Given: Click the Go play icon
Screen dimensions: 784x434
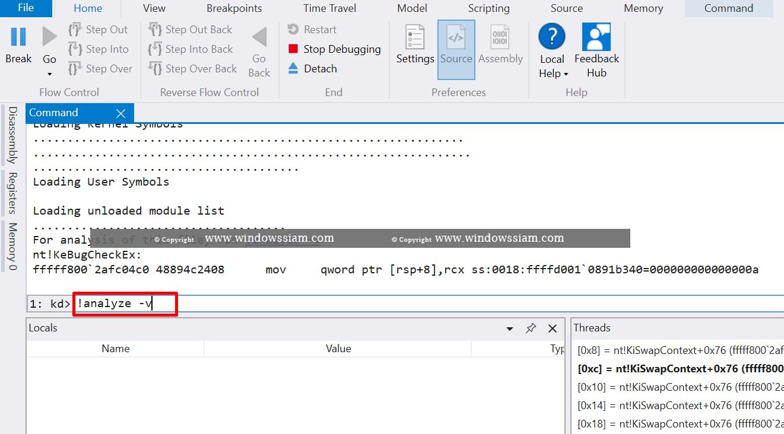Looking at the screenshot, I should pos(49,37).
